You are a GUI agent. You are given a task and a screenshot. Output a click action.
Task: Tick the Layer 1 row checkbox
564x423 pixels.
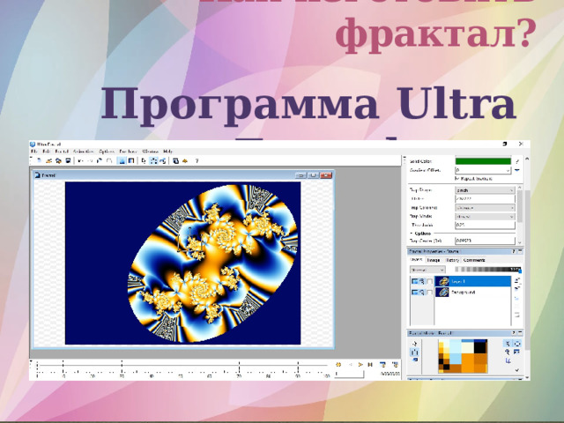tap(429, 281)
